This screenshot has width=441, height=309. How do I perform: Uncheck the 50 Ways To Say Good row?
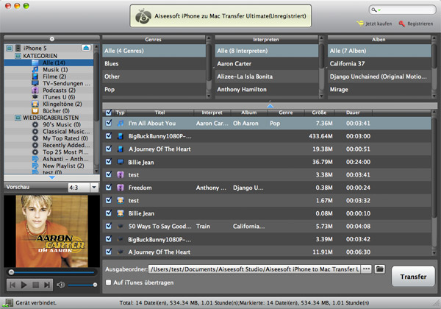coord(108,226)
